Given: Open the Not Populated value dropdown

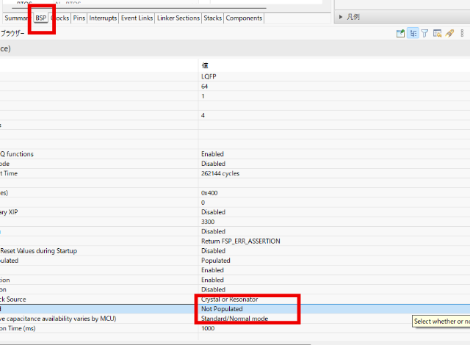Looking at the screenshot, I should 222,309.
